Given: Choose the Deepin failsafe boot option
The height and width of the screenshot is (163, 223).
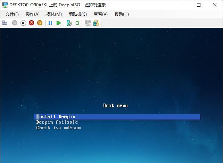Looking at the screenshot, I should tap(57, 122).
